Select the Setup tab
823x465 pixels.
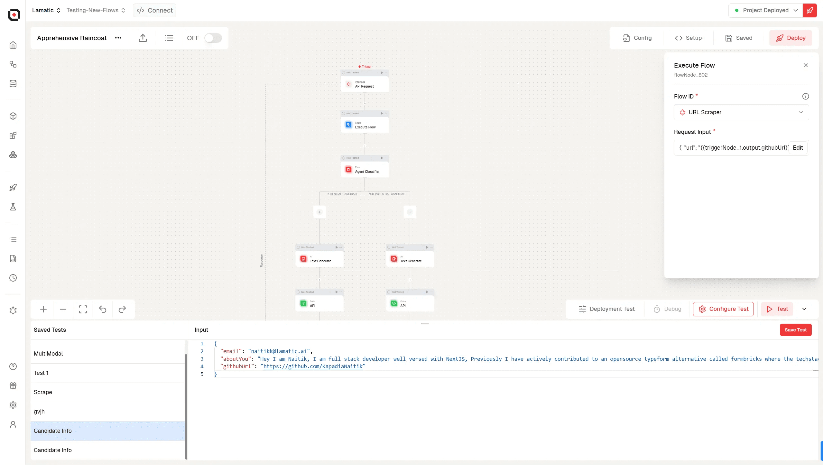(x=689, y=38)
